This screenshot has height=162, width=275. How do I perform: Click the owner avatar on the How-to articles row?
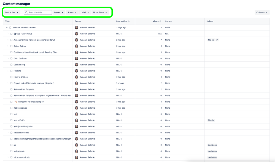click(x=76, y=77)
